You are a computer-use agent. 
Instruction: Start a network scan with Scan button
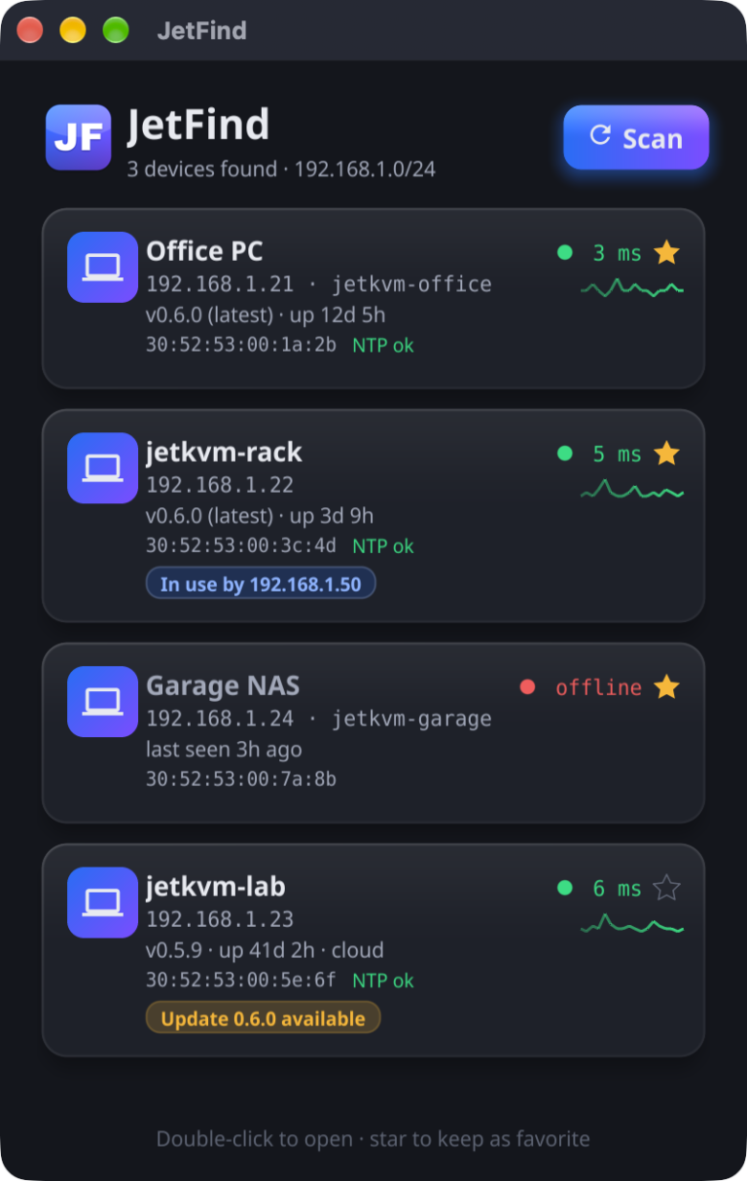click(x=636, y=138)
